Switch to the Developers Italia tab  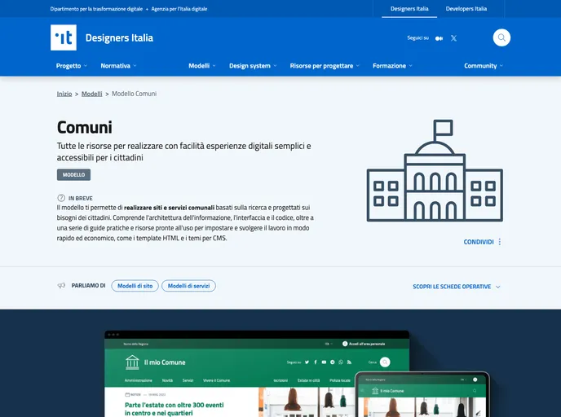pyautogui.click(x=466, y=9)
